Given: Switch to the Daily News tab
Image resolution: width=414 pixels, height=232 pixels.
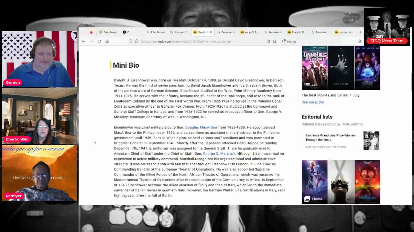Looking at the screenshot, I should (108, 32).
